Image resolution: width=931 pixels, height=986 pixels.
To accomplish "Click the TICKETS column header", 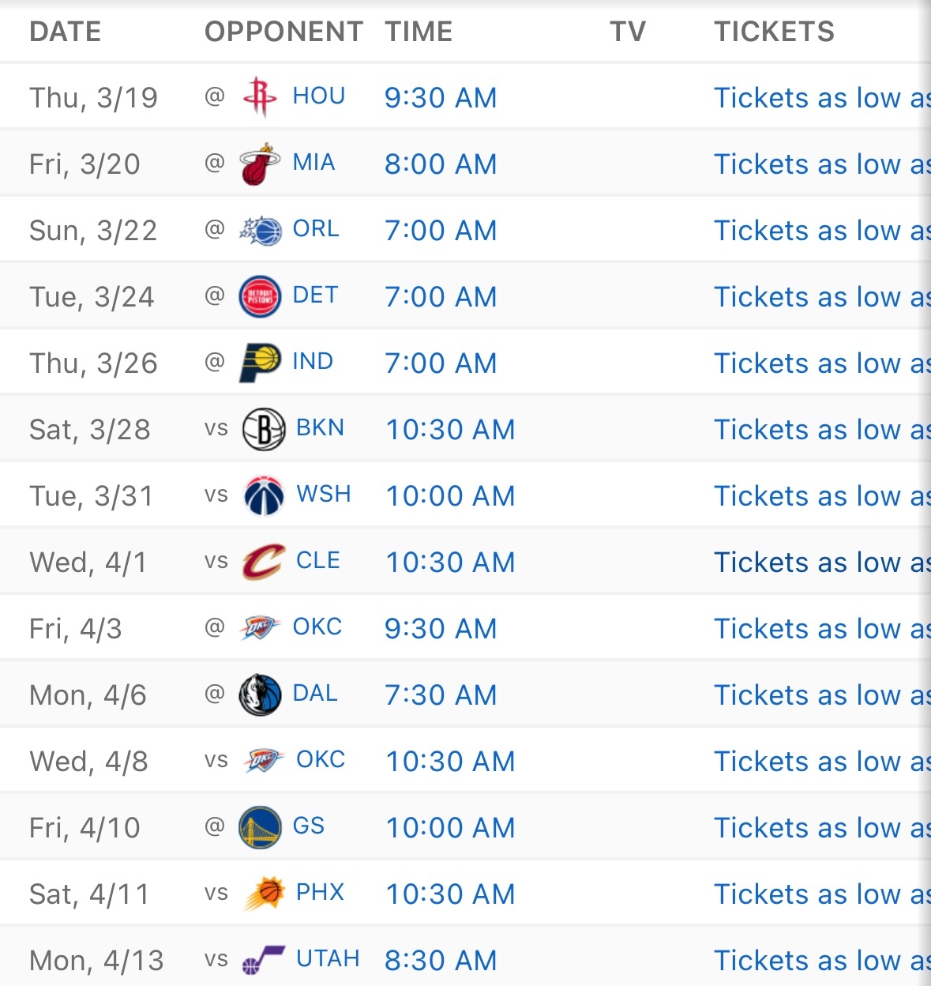I will (x=774, y=32).
